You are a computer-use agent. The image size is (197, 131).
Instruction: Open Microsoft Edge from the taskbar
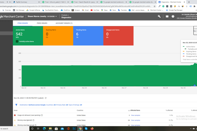(44, 129)
